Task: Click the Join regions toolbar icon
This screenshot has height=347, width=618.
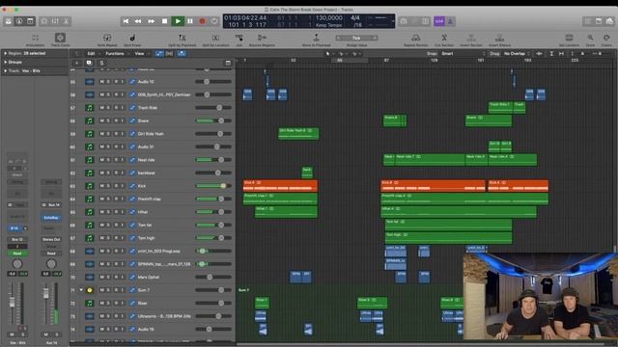Action: [239, 38]
